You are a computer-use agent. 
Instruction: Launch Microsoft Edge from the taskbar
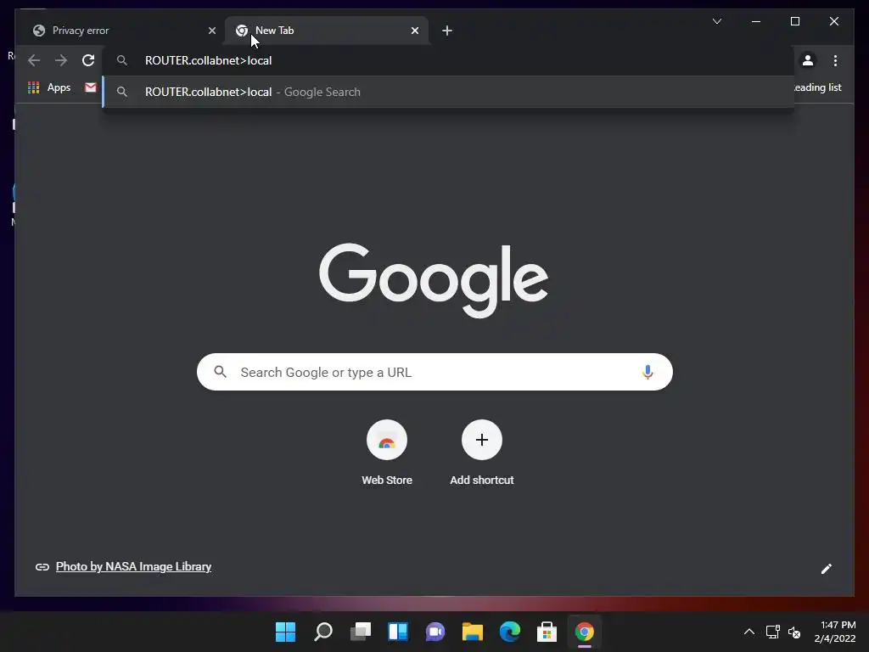tap(510, 632)
